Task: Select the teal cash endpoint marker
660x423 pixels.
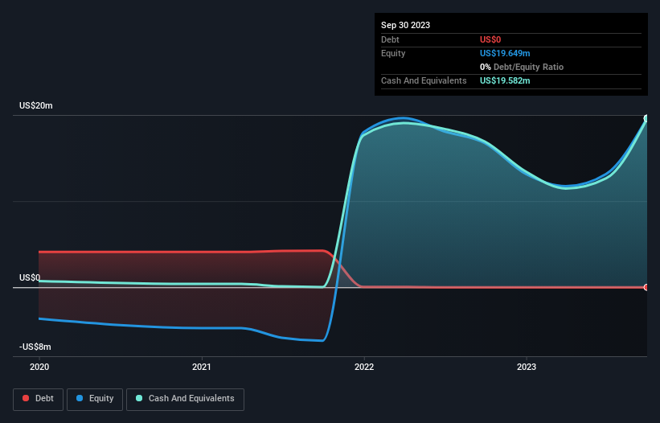Action: click(646, 118)
